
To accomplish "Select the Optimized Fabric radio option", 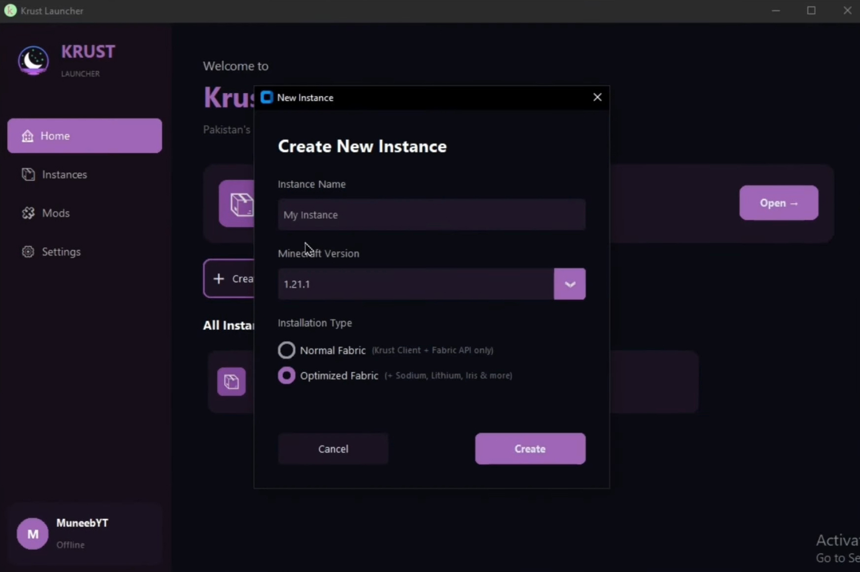I will [x=287, y=375].
